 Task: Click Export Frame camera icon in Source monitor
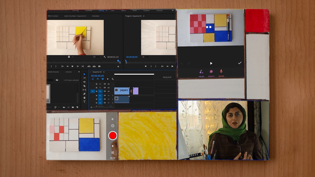pos(99,66)
